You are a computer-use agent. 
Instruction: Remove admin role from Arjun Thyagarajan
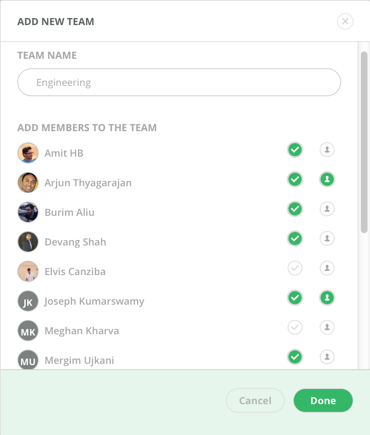coord(327,179)
